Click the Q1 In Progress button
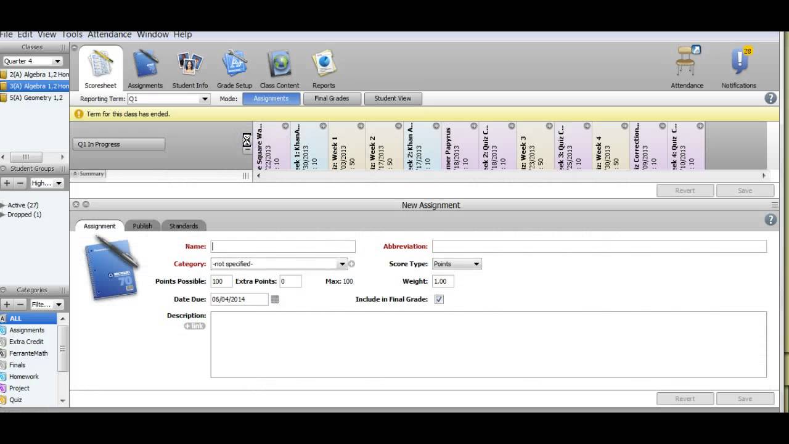 [x=119, y=144]
